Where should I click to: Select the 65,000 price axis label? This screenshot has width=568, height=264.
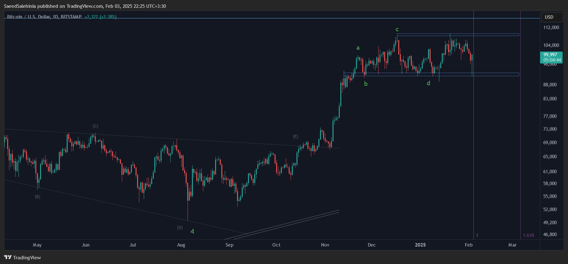(x=550, y=156)
